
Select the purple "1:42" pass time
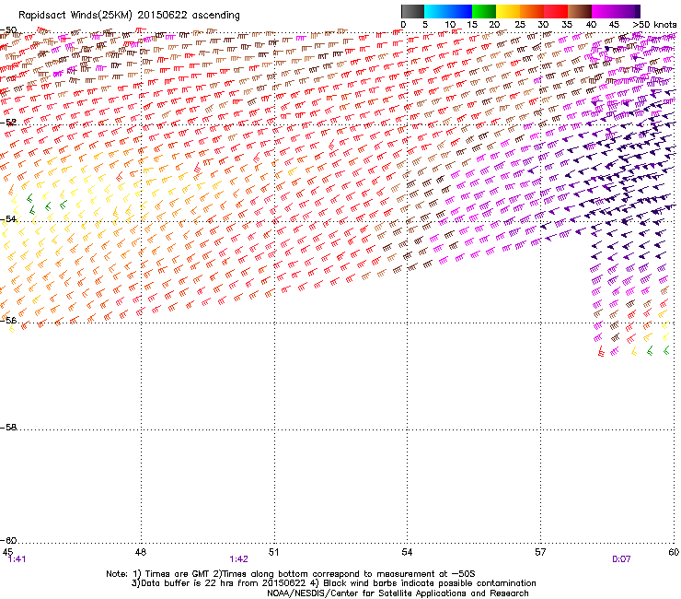coord(239,559)
